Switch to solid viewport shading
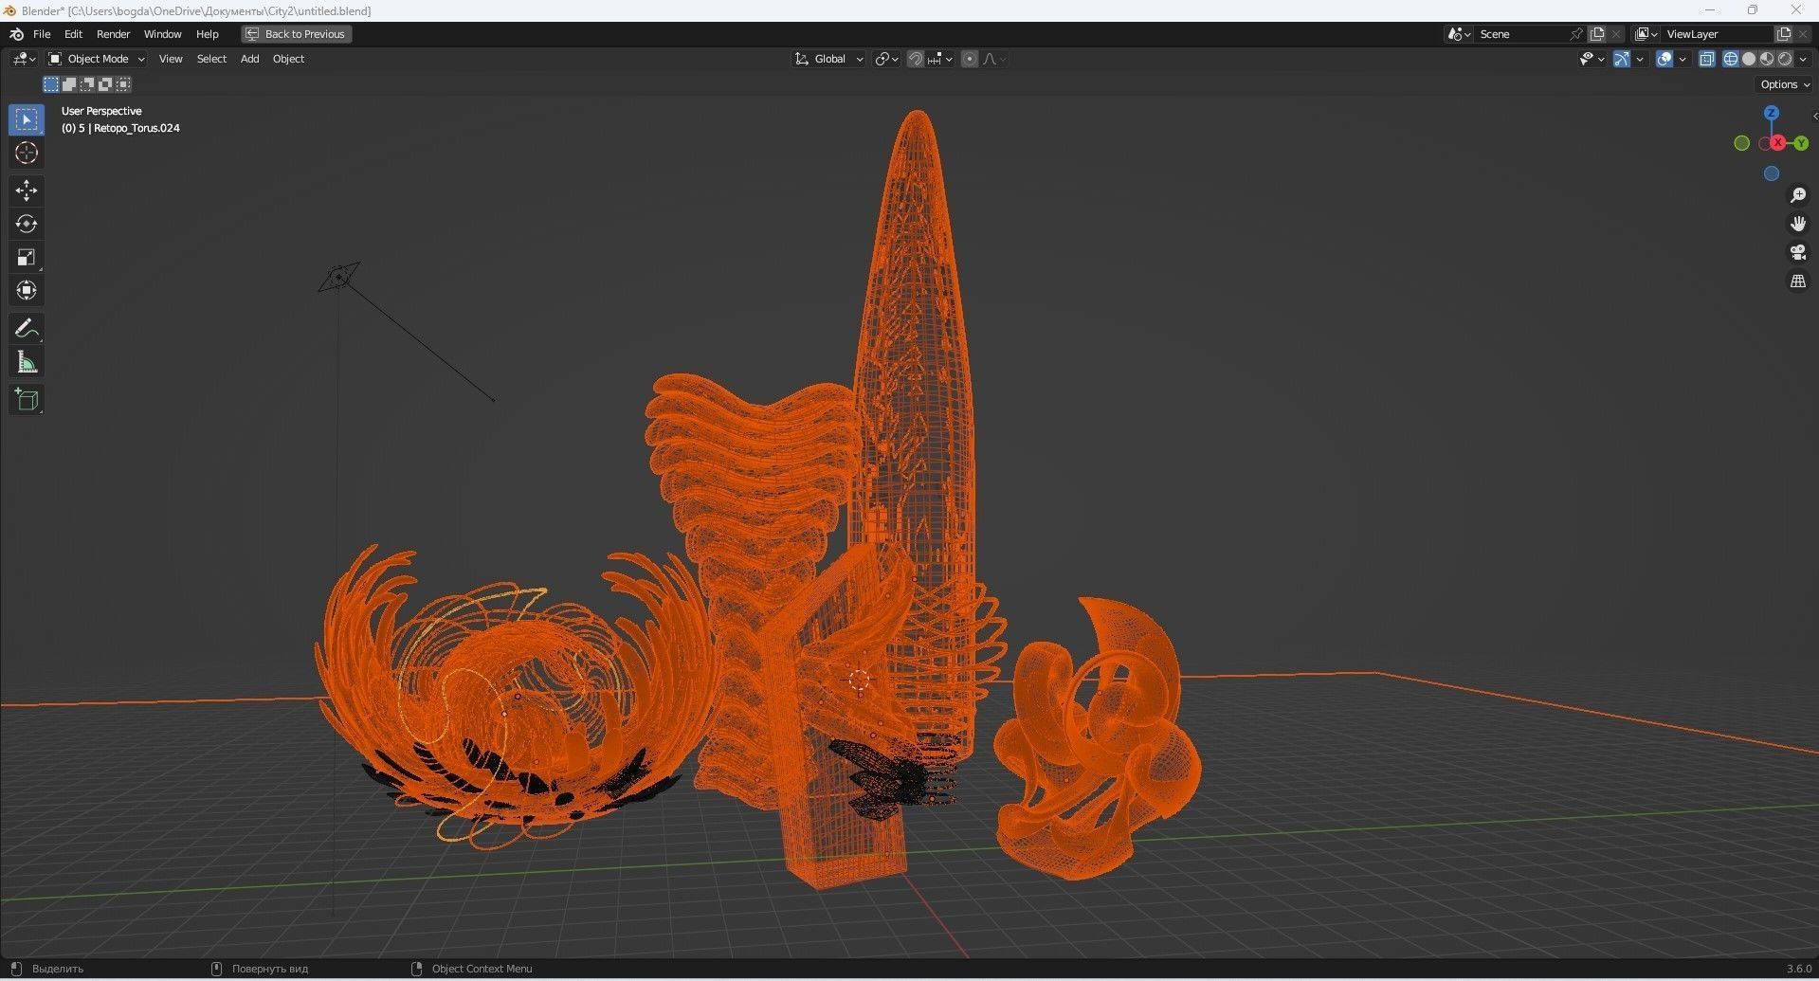This screenshot has height=981, width=1819. click(1749, 59)
